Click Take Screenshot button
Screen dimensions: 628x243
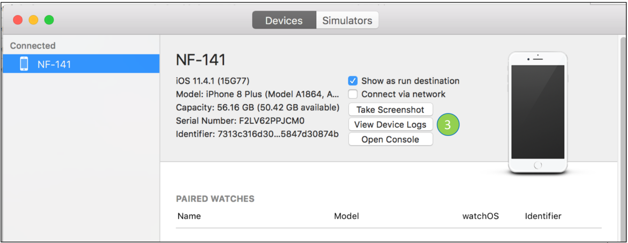pos(390,109)
